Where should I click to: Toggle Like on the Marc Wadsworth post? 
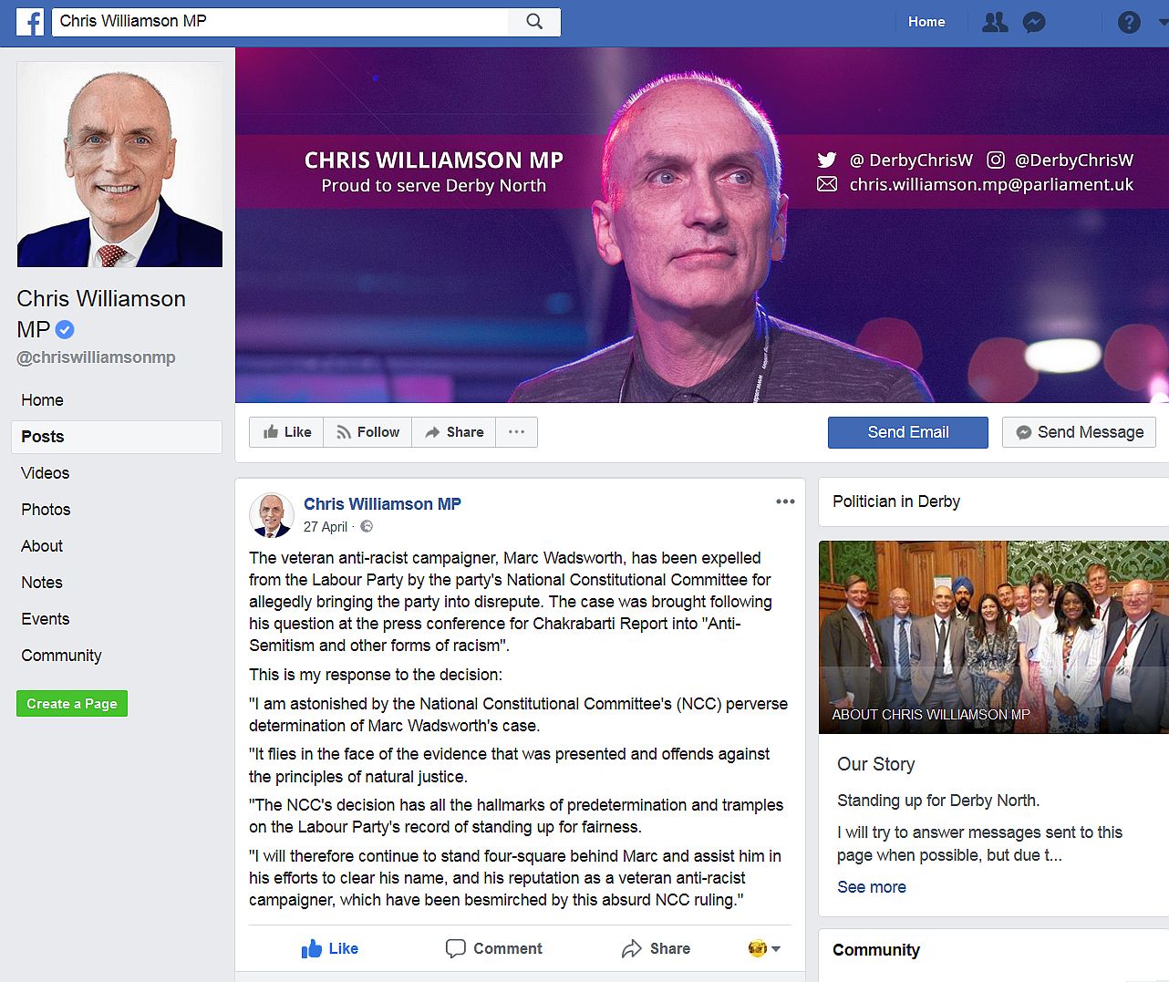click(329, 948)
